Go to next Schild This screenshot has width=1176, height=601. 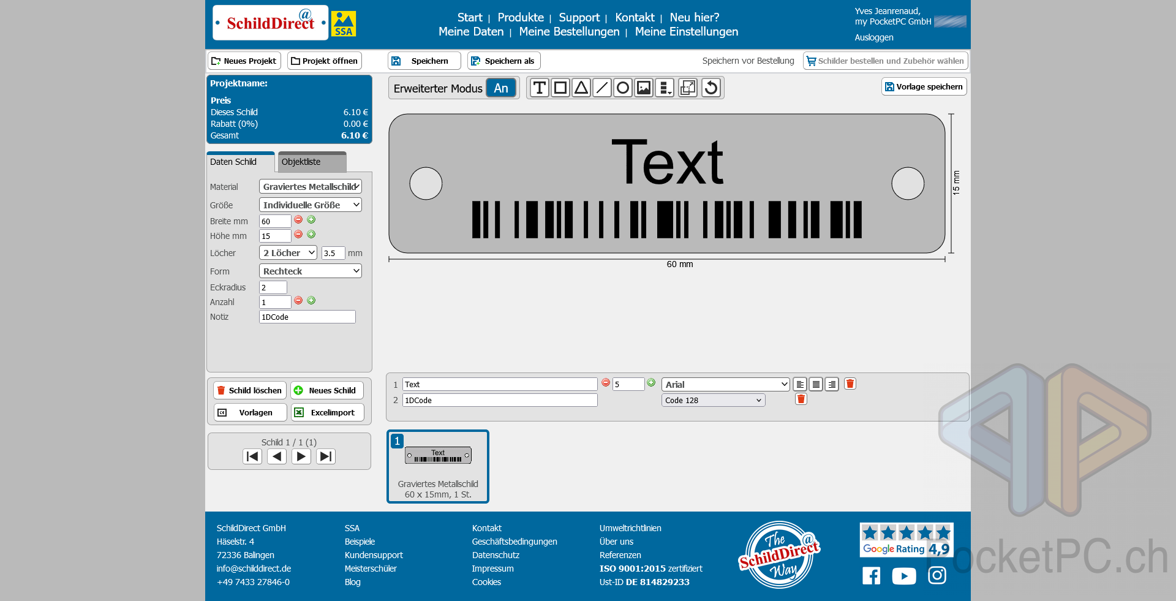pyautogui.click(x=301, y=456)
